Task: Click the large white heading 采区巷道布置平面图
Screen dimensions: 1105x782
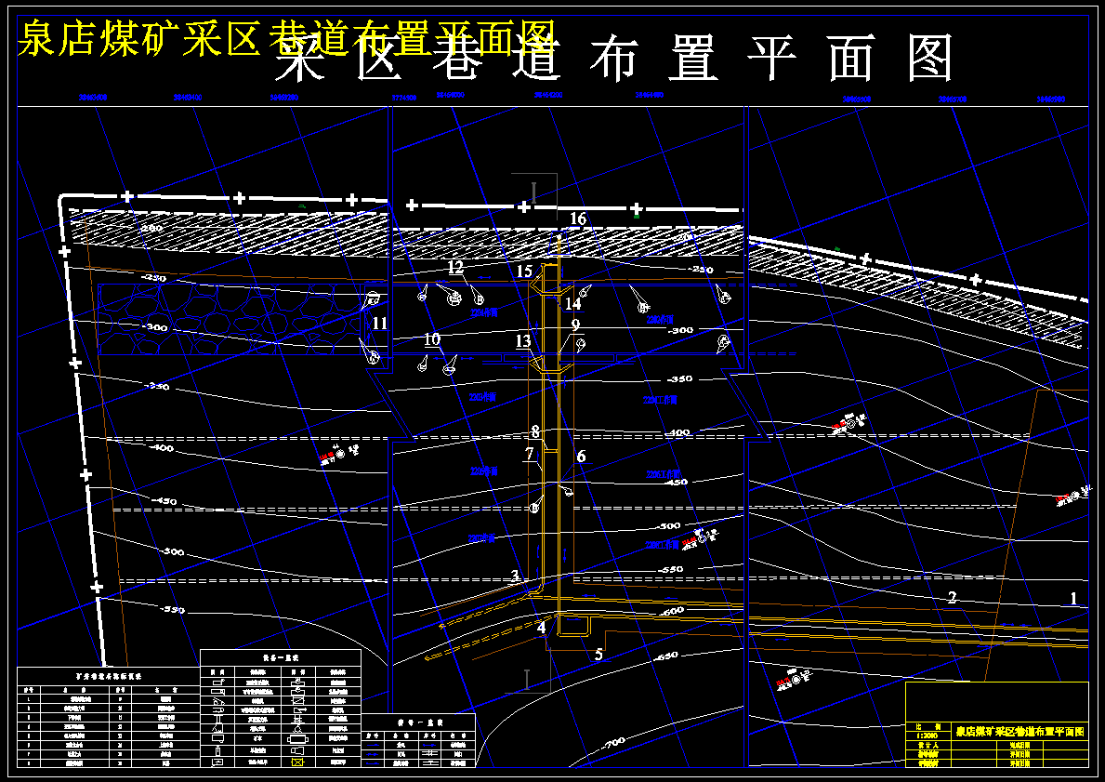Action: click(x=613, y=60)
